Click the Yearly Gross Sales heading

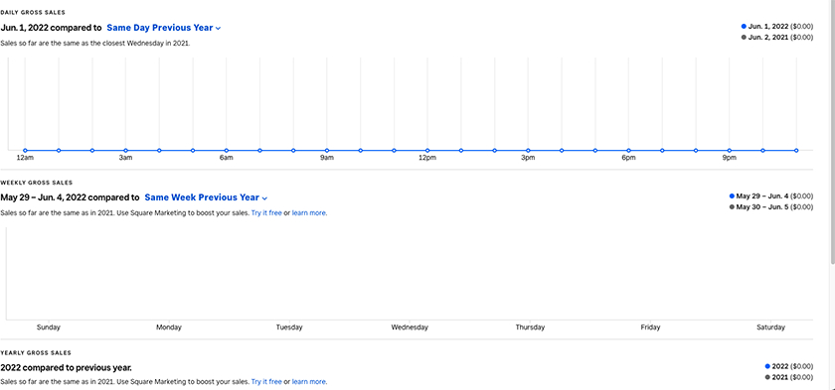click(x=36, y=353)
